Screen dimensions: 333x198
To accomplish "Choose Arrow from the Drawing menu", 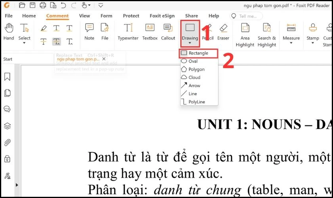I will (199, 85).
